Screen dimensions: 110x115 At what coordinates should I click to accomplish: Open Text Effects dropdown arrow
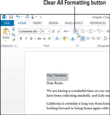[60, 39]
